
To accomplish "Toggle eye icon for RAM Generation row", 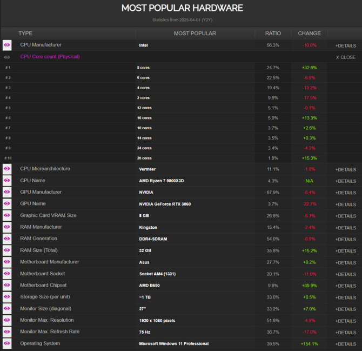I will point(7,239).
